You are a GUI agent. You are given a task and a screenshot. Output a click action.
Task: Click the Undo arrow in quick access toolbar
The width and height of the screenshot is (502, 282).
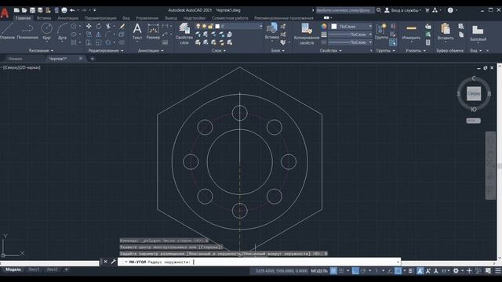[x=72, y=10]
